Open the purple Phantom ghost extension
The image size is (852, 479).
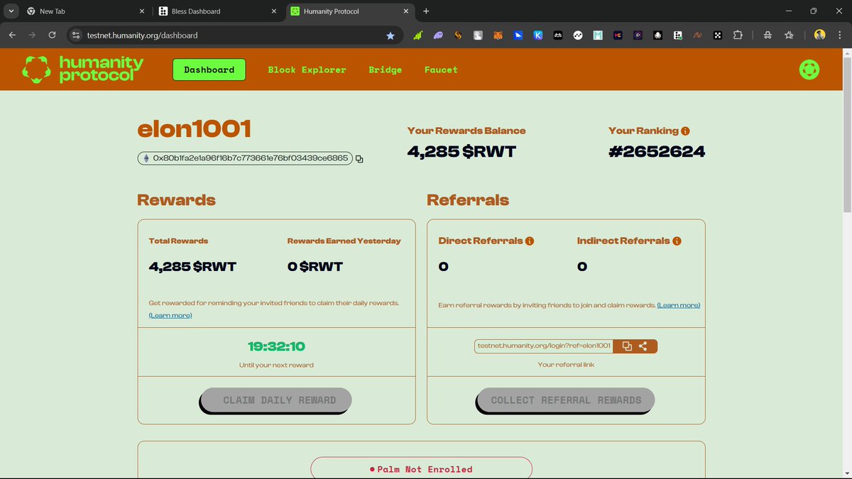pos(439,35)
